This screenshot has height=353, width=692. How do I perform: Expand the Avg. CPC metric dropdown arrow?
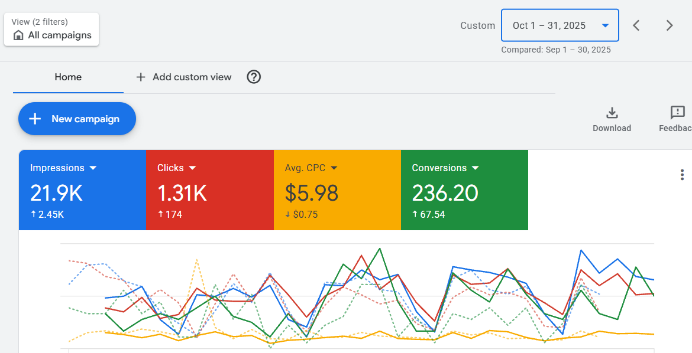(x=334, y=168)
